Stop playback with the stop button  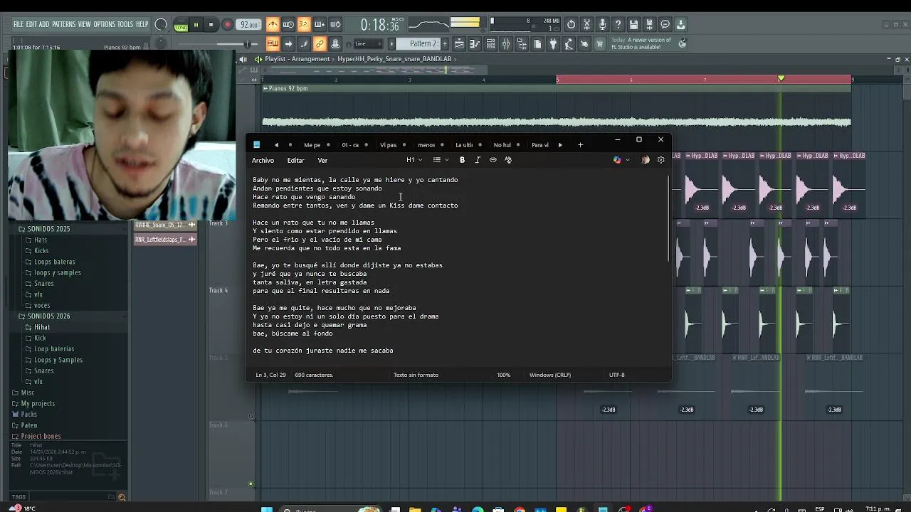click(211, 25)
